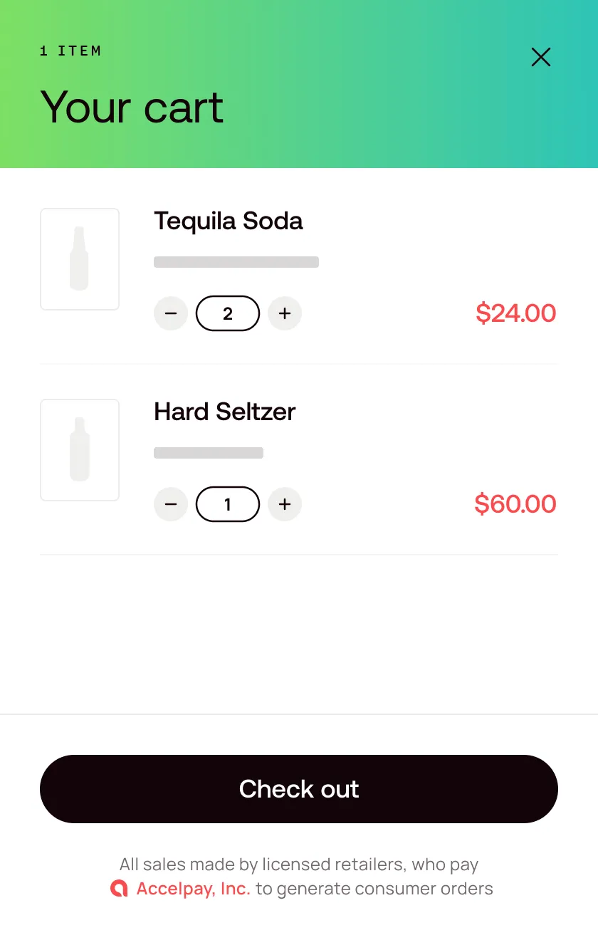The width and height of the screenshot is (598, 940).
Task: Click the "Your cart" heading
Action: [132, 108]
